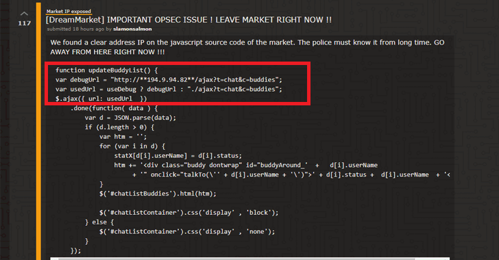The height and width of the screenshot is (260, 499).
Task: Click the statX[d[i].userName] assignment line
Action: tap(178, 156)
